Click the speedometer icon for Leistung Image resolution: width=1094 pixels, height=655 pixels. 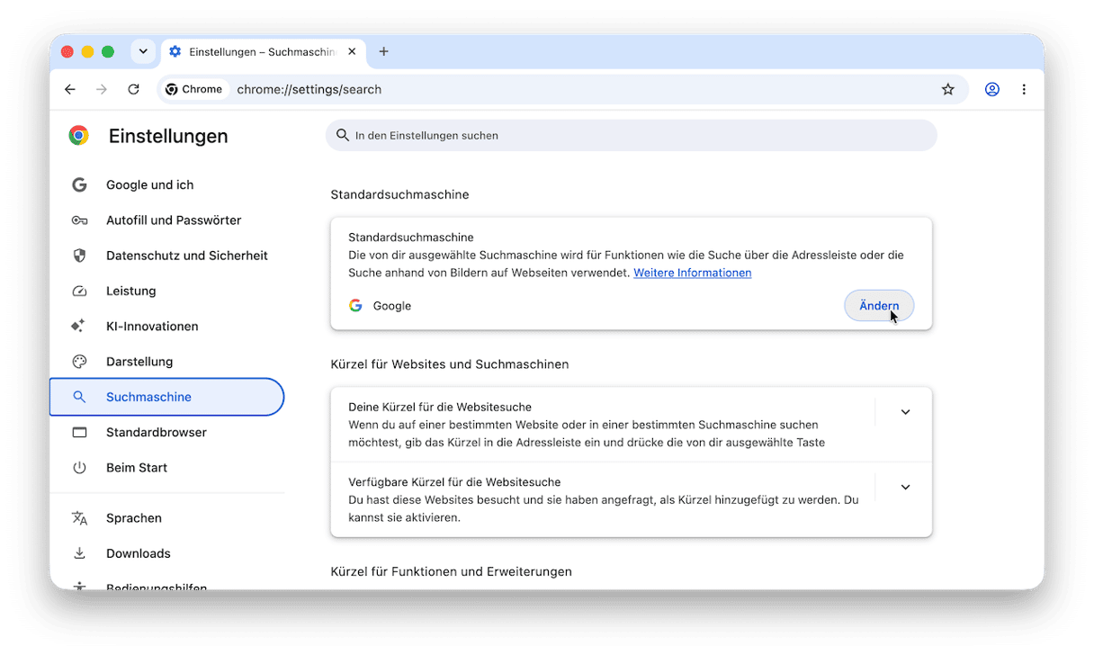(x=79, y=291)
